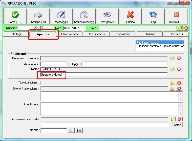The height and width of the screenshot is (141, 192).
Task: Open folder lookup for Tipo riparazione
Action: 173,83
